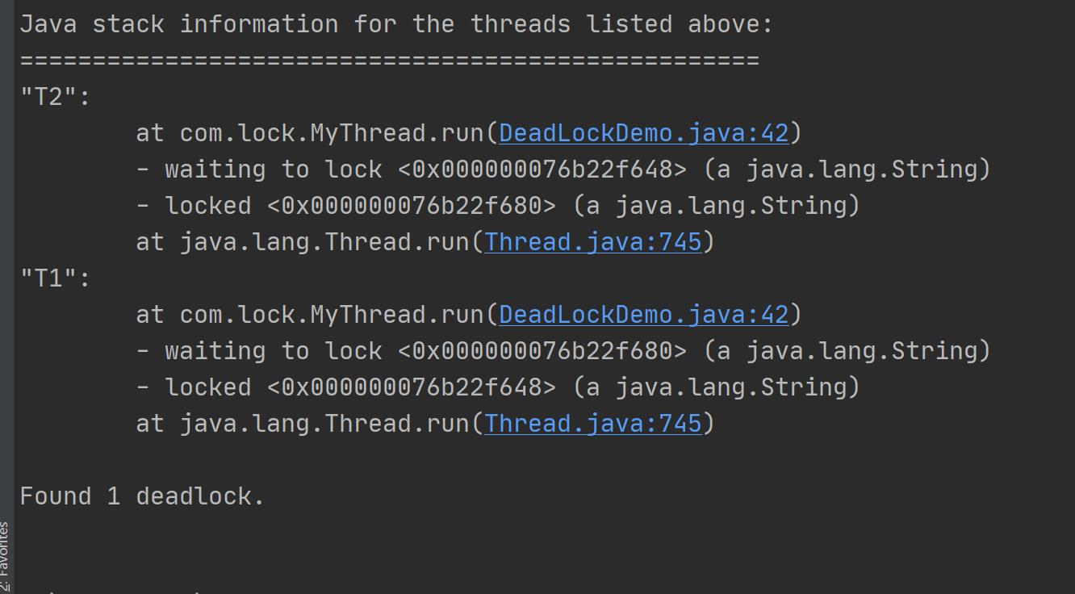Click T2's 'locked <0x000000076b22f680>' line
Screen dimensions: 1075x594
[x=498, y=206]
